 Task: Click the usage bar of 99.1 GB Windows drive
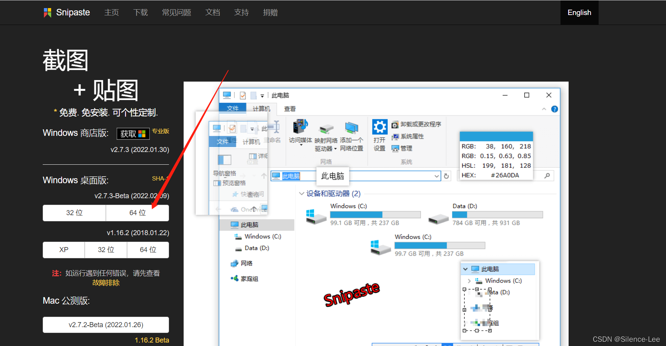375,214
